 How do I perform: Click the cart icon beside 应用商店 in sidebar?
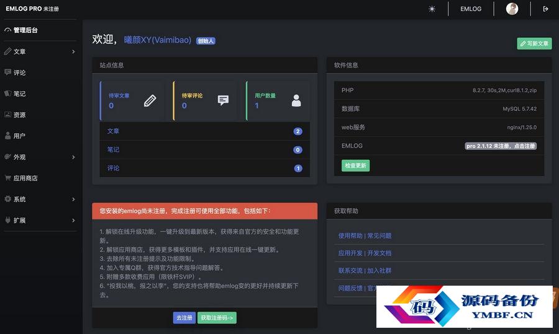click(7, 177)
